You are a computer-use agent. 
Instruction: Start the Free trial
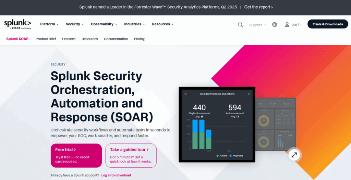[x=76, y=155]
